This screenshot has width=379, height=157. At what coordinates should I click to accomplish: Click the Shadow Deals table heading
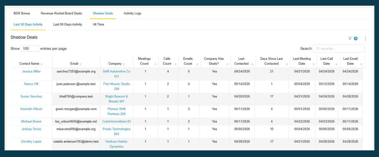pos(24,37)
